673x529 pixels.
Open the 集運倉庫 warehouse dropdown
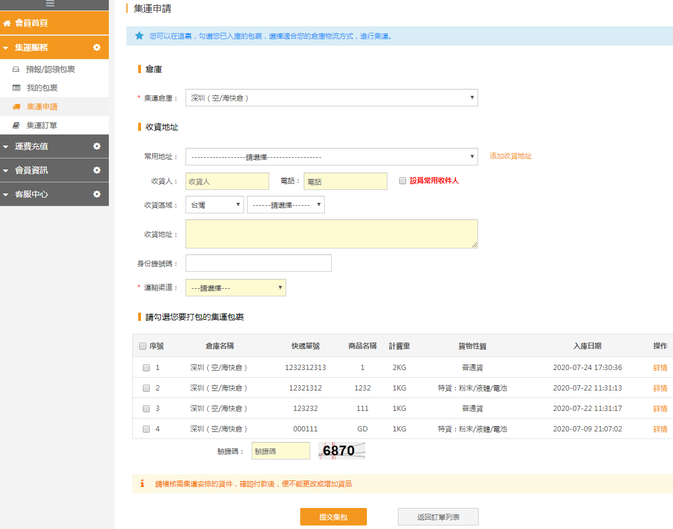point(332,98)
